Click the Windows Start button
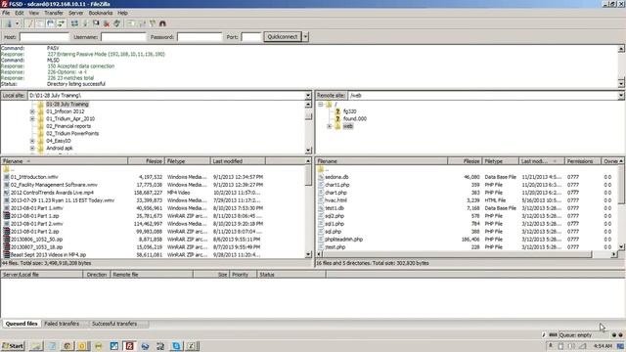 pyautogui.click(x=13, y=346)
